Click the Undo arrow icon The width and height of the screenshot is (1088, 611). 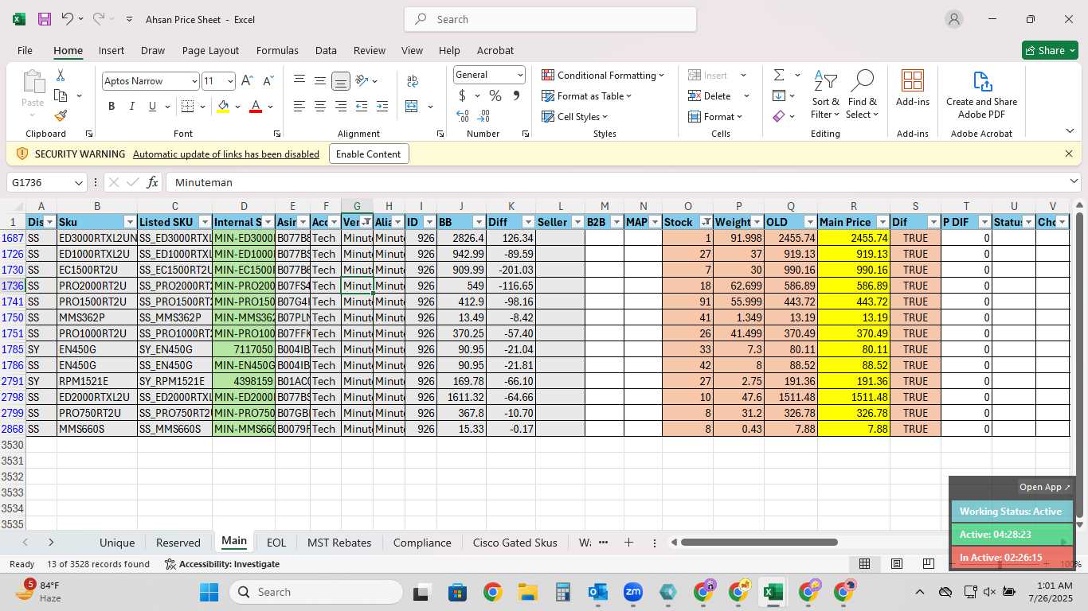68,19
